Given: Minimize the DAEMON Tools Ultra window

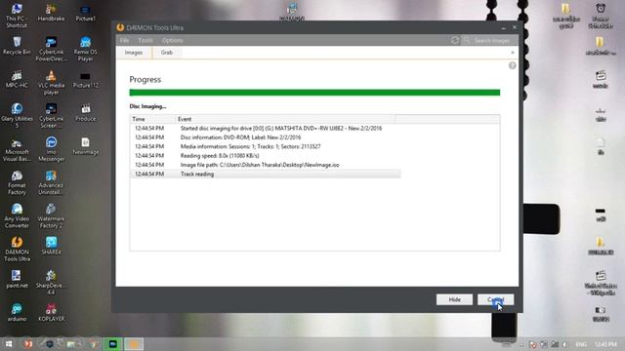Looking at the screenshot, I should (x=504, y=28).
